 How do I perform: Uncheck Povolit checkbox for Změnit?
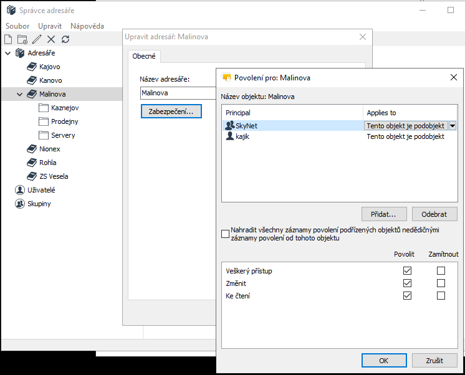click(x=408, y=283)
